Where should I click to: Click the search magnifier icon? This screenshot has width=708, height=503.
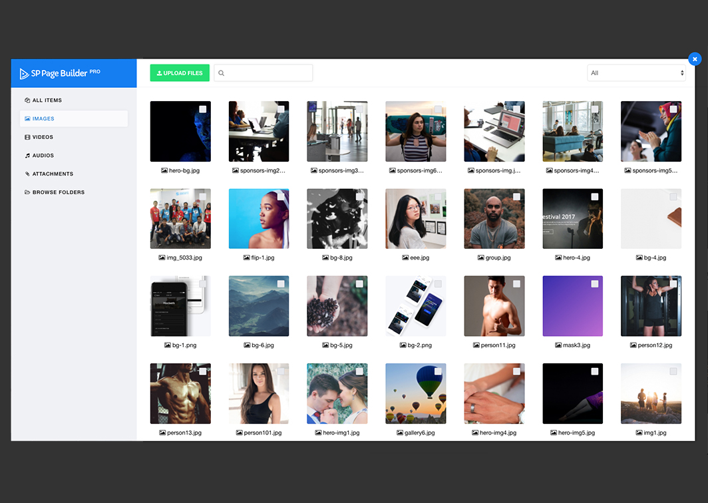(222, 73)
